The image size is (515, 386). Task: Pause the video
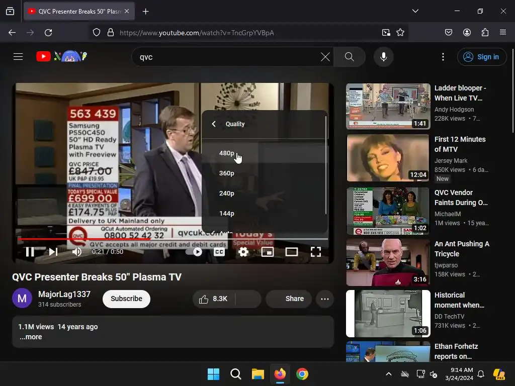(x=30, y=252)
